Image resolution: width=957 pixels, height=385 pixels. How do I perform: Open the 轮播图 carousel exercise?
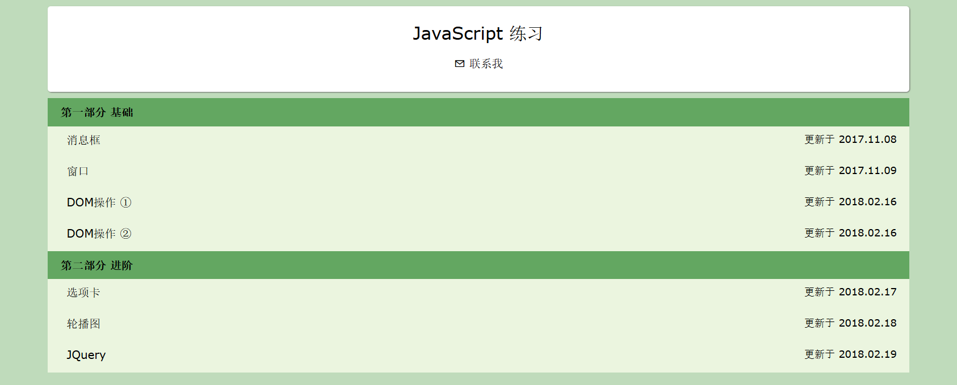tap(82, 323)
